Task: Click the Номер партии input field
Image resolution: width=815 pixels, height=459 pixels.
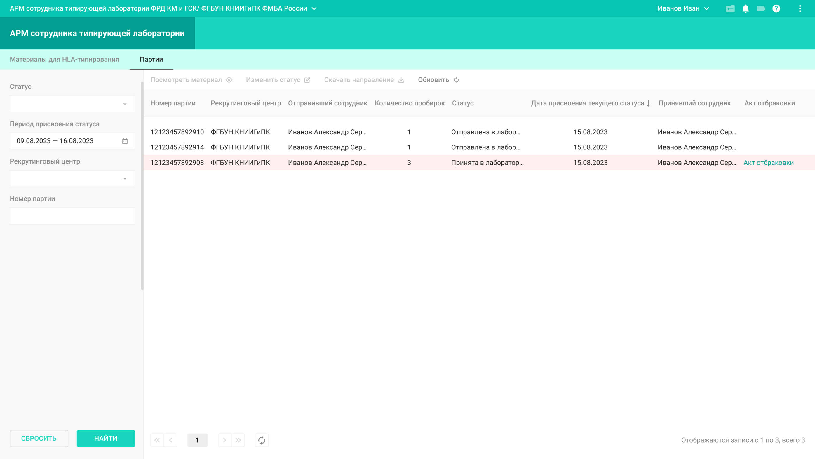Action: (x=72, y=216)
